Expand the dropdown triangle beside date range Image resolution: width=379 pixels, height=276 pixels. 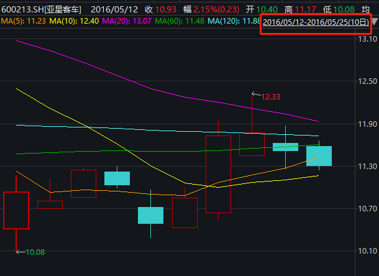pyautogui.click(x=374, y=22)
